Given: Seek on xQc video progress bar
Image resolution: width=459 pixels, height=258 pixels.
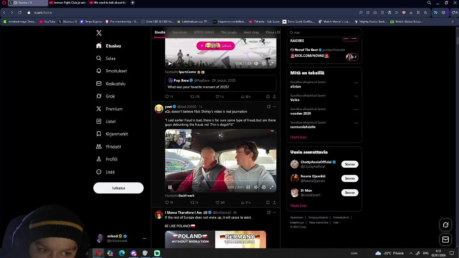Looking at the screenshot, I should (x=221, y=181).
